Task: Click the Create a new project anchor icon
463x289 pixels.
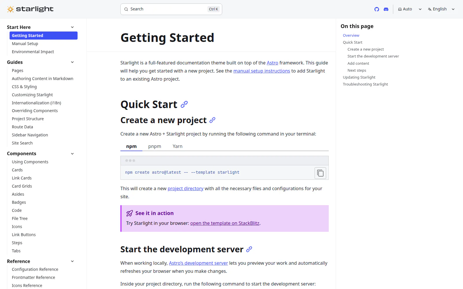Action: coord(212,120)
